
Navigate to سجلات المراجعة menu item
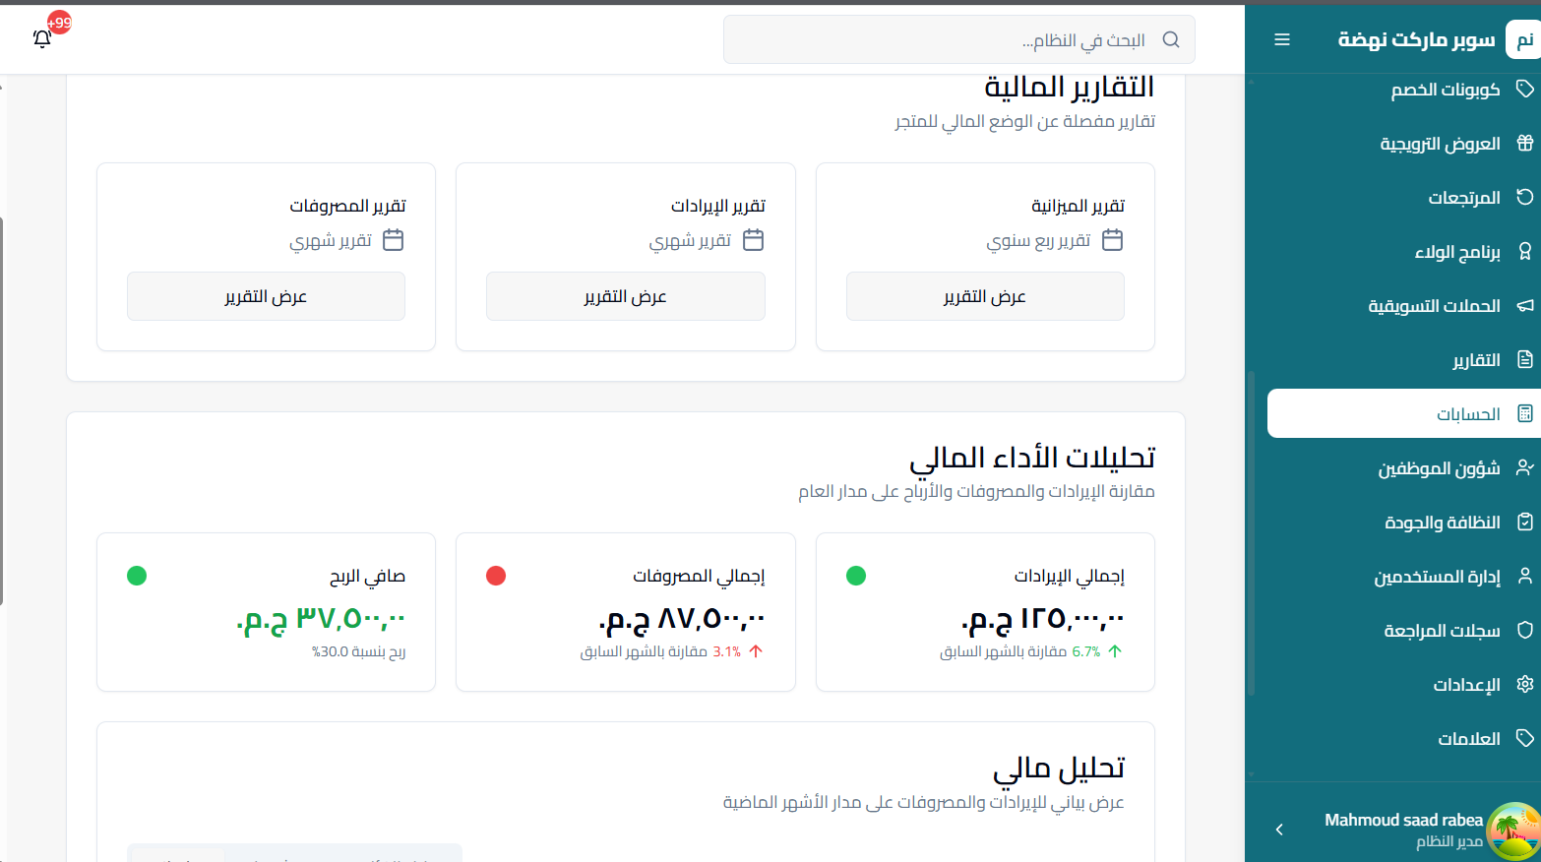1403,630
